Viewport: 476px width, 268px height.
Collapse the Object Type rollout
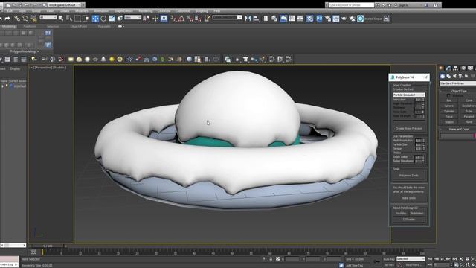[x=458, y=91]
